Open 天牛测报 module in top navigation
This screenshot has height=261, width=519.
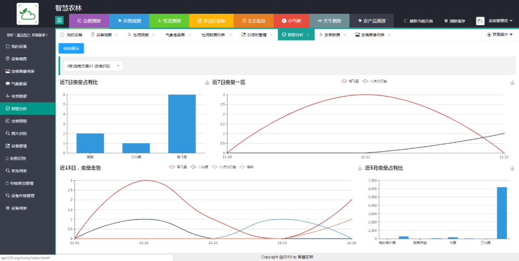[x=329, y=21]
